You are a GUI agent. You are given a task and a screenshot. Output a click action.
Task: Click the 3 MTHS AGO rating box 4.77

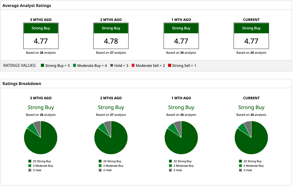pyautogui.click(x=41, y=36)
